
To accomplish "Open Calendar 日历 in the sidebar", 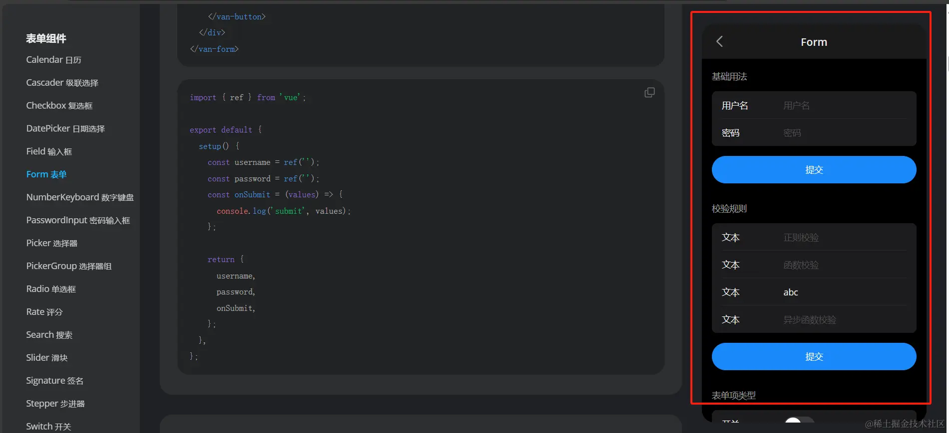I will coord(53,60).
